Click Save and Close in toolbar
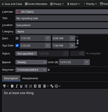The image size is (108, 112). point(12,4)
